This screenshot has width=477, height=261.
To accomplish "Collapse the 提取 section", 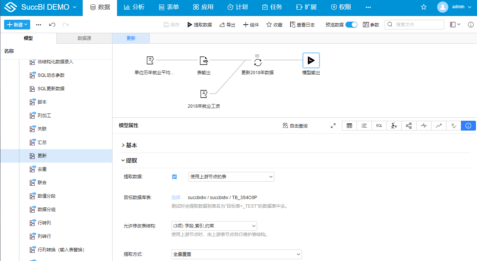I will pyautogui.click(x=129, y=161).
